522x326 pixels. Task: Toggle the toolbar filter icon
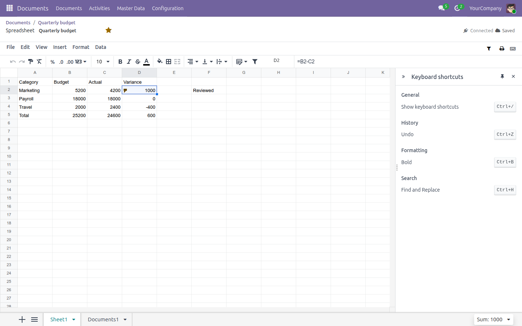(x=255, y=62)
